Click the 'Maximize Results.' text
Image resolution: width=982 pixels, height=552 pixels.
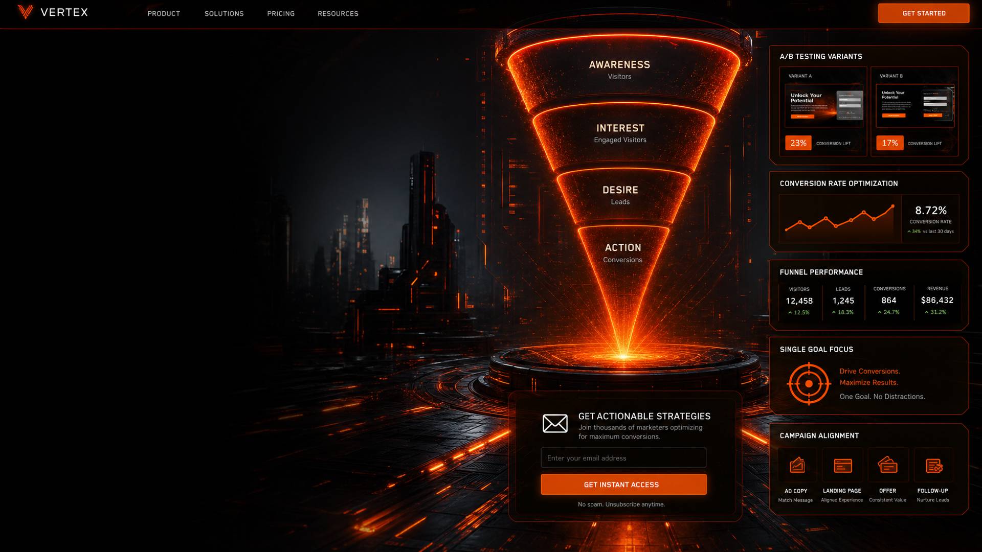(x=868, y=382)
